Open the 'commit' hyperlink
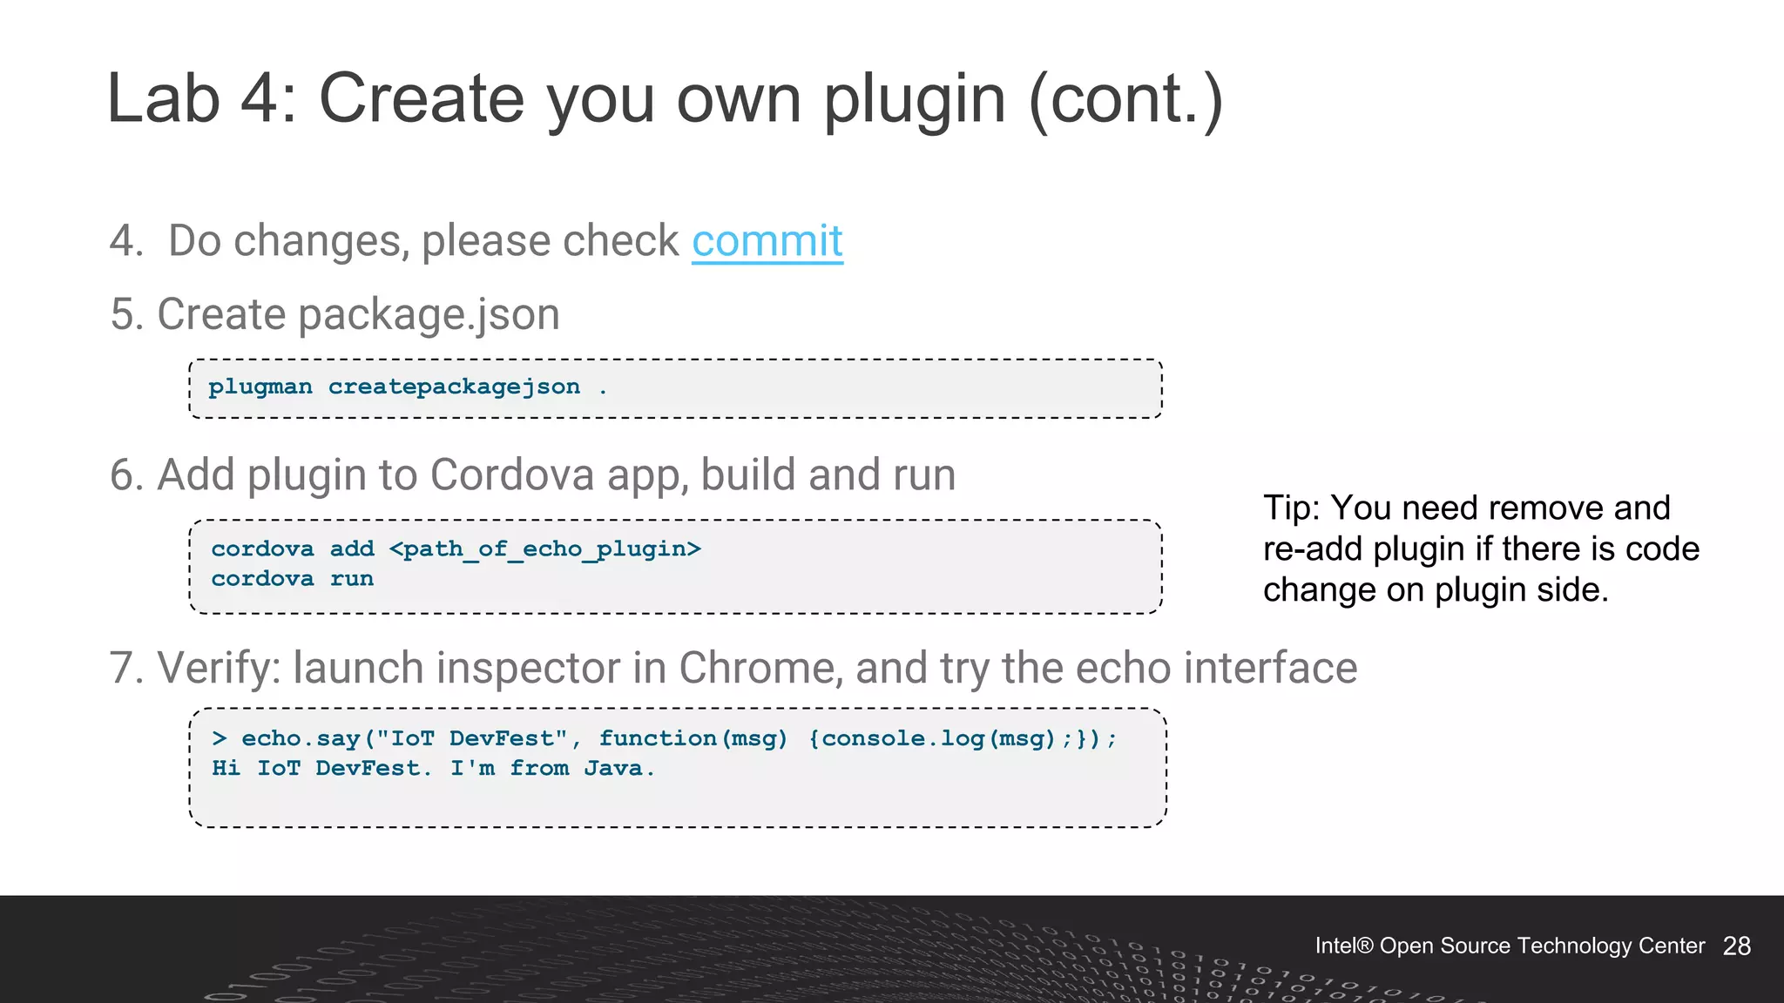 pyautogui.click(x=767, y=241)
